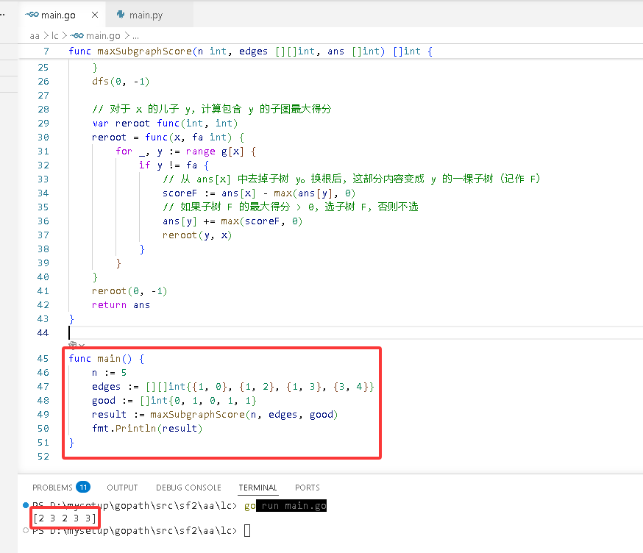Click 'n := 5' on line 46

tap(109, 373)
